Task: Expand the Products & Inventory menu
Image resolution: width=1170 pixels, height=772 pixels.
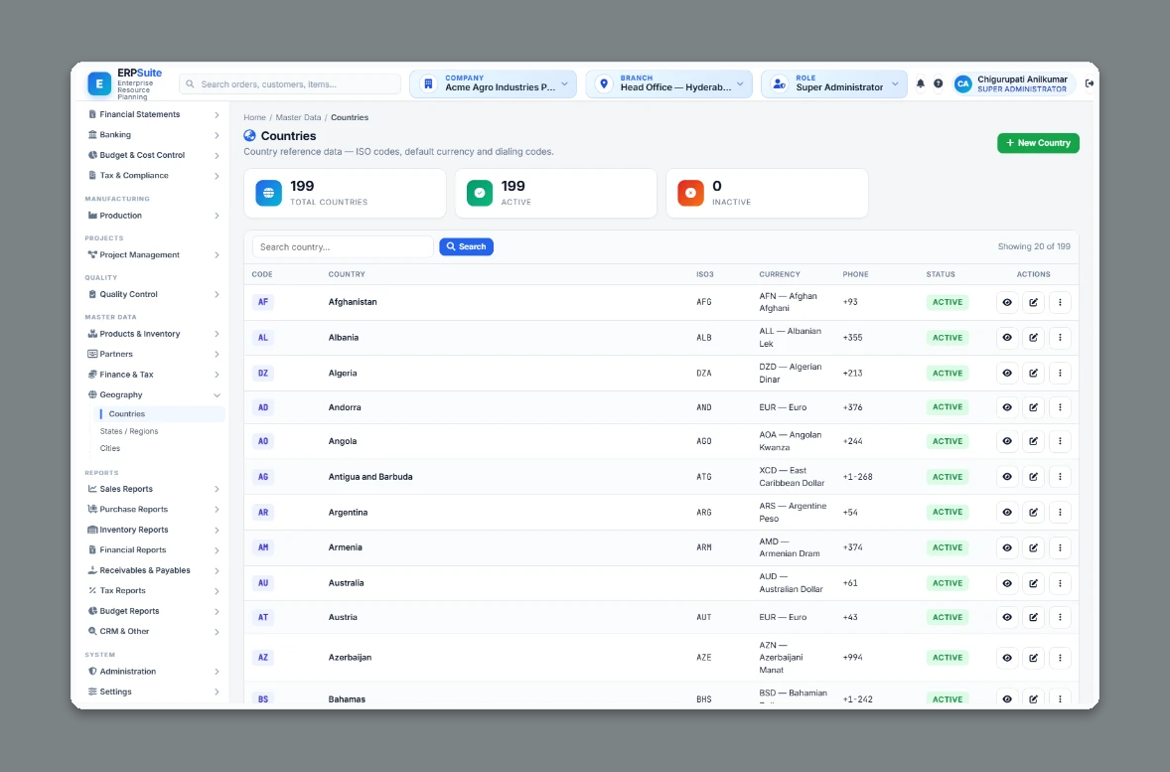Action: (x=155, y=334)
